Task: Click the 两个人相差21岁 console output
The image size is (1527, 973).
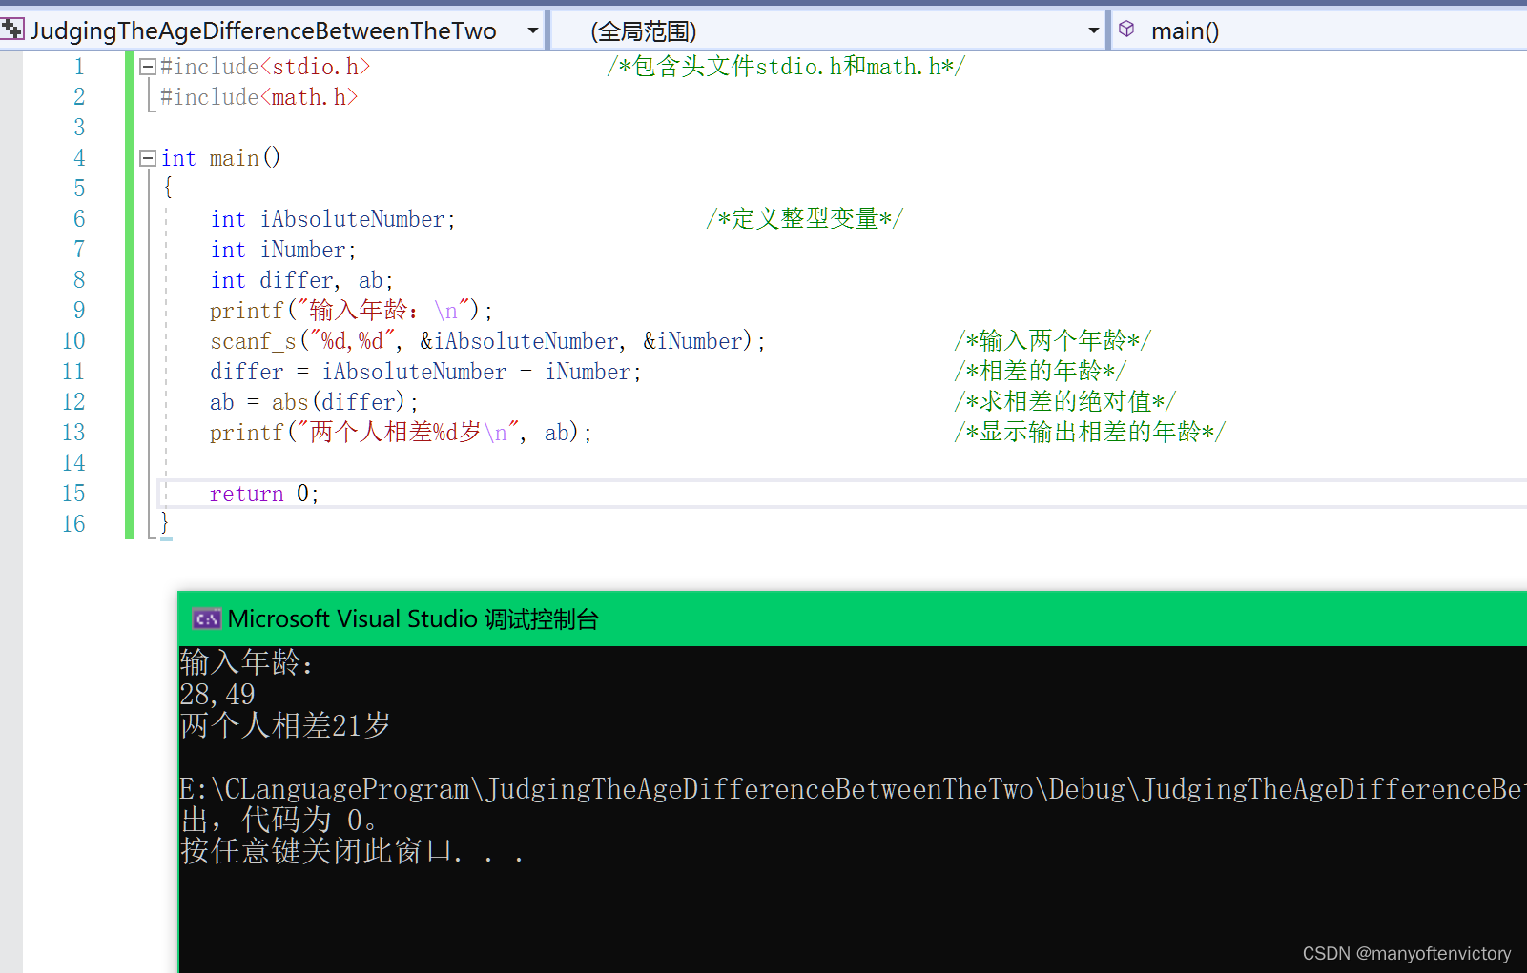Action: (x=285, y=726)
